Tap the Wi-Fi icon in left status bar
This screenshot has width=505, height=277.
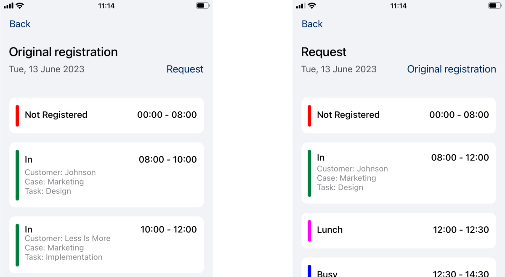(20, 6)
